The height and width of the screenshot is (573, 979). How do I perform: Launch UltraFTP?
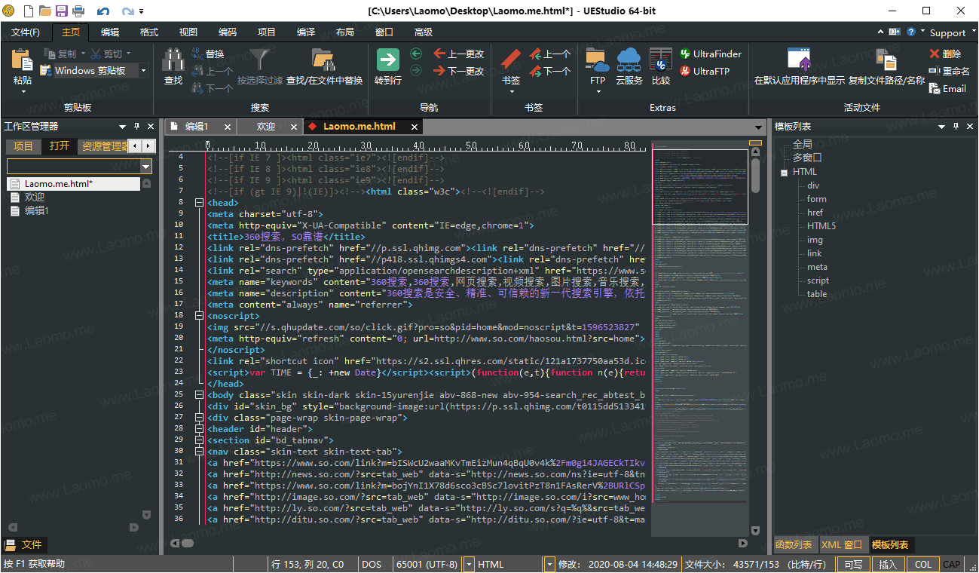(705, 71)
